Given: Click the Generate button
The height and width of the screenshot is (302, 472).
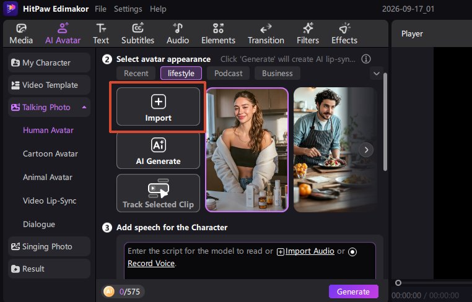Looking at the screenshot, I should pos(354,291).
